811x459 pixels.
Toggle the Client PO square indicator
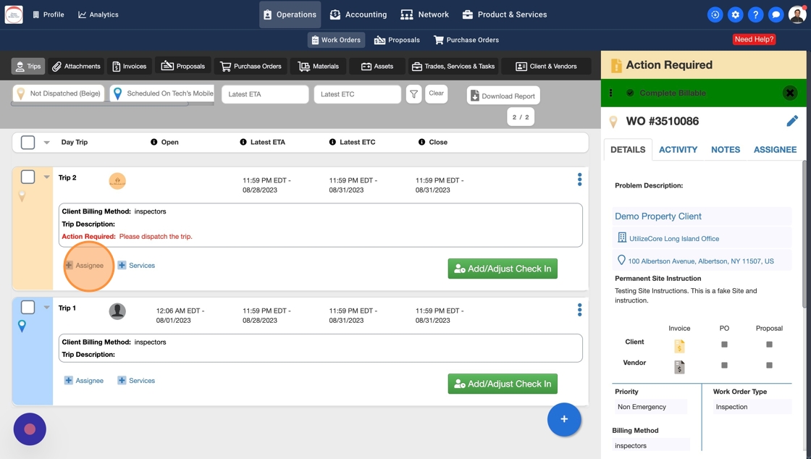coord(724,345)
